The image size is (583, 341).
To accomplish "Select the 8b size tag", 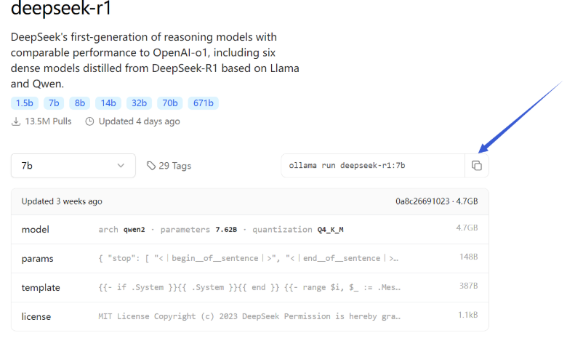I will point(79,103).
